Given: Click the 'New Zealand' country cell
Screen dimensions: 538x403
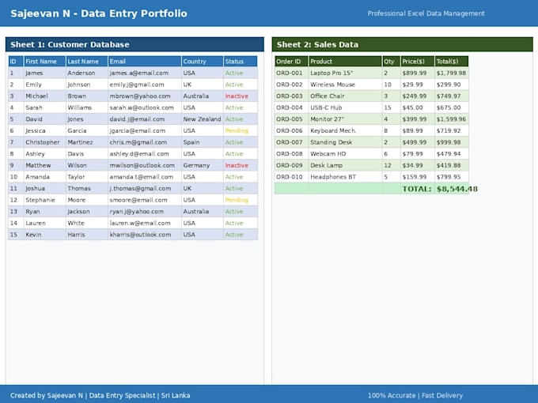Looking at the screenshot, I should (x=202, y=119).
